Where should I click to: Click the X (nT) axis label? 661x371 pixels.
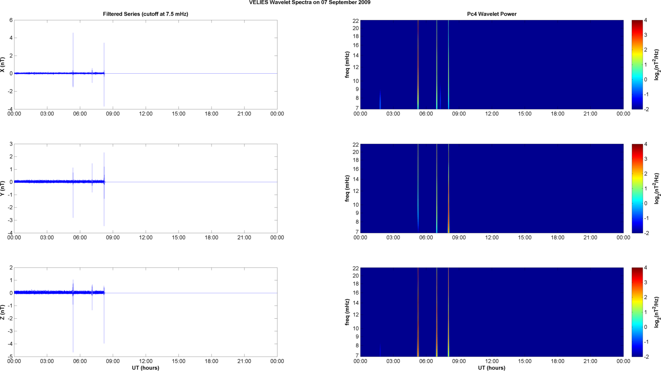tap(3, 65)
